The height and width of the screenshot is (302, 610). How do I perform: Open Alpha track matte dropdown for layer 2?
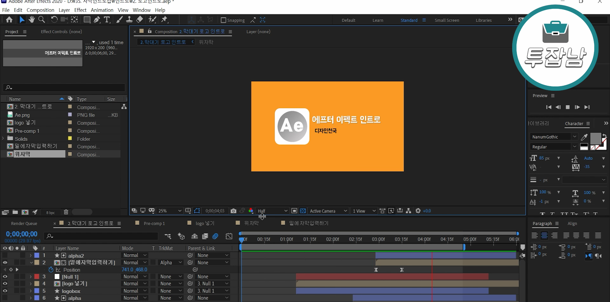[171, 263]
